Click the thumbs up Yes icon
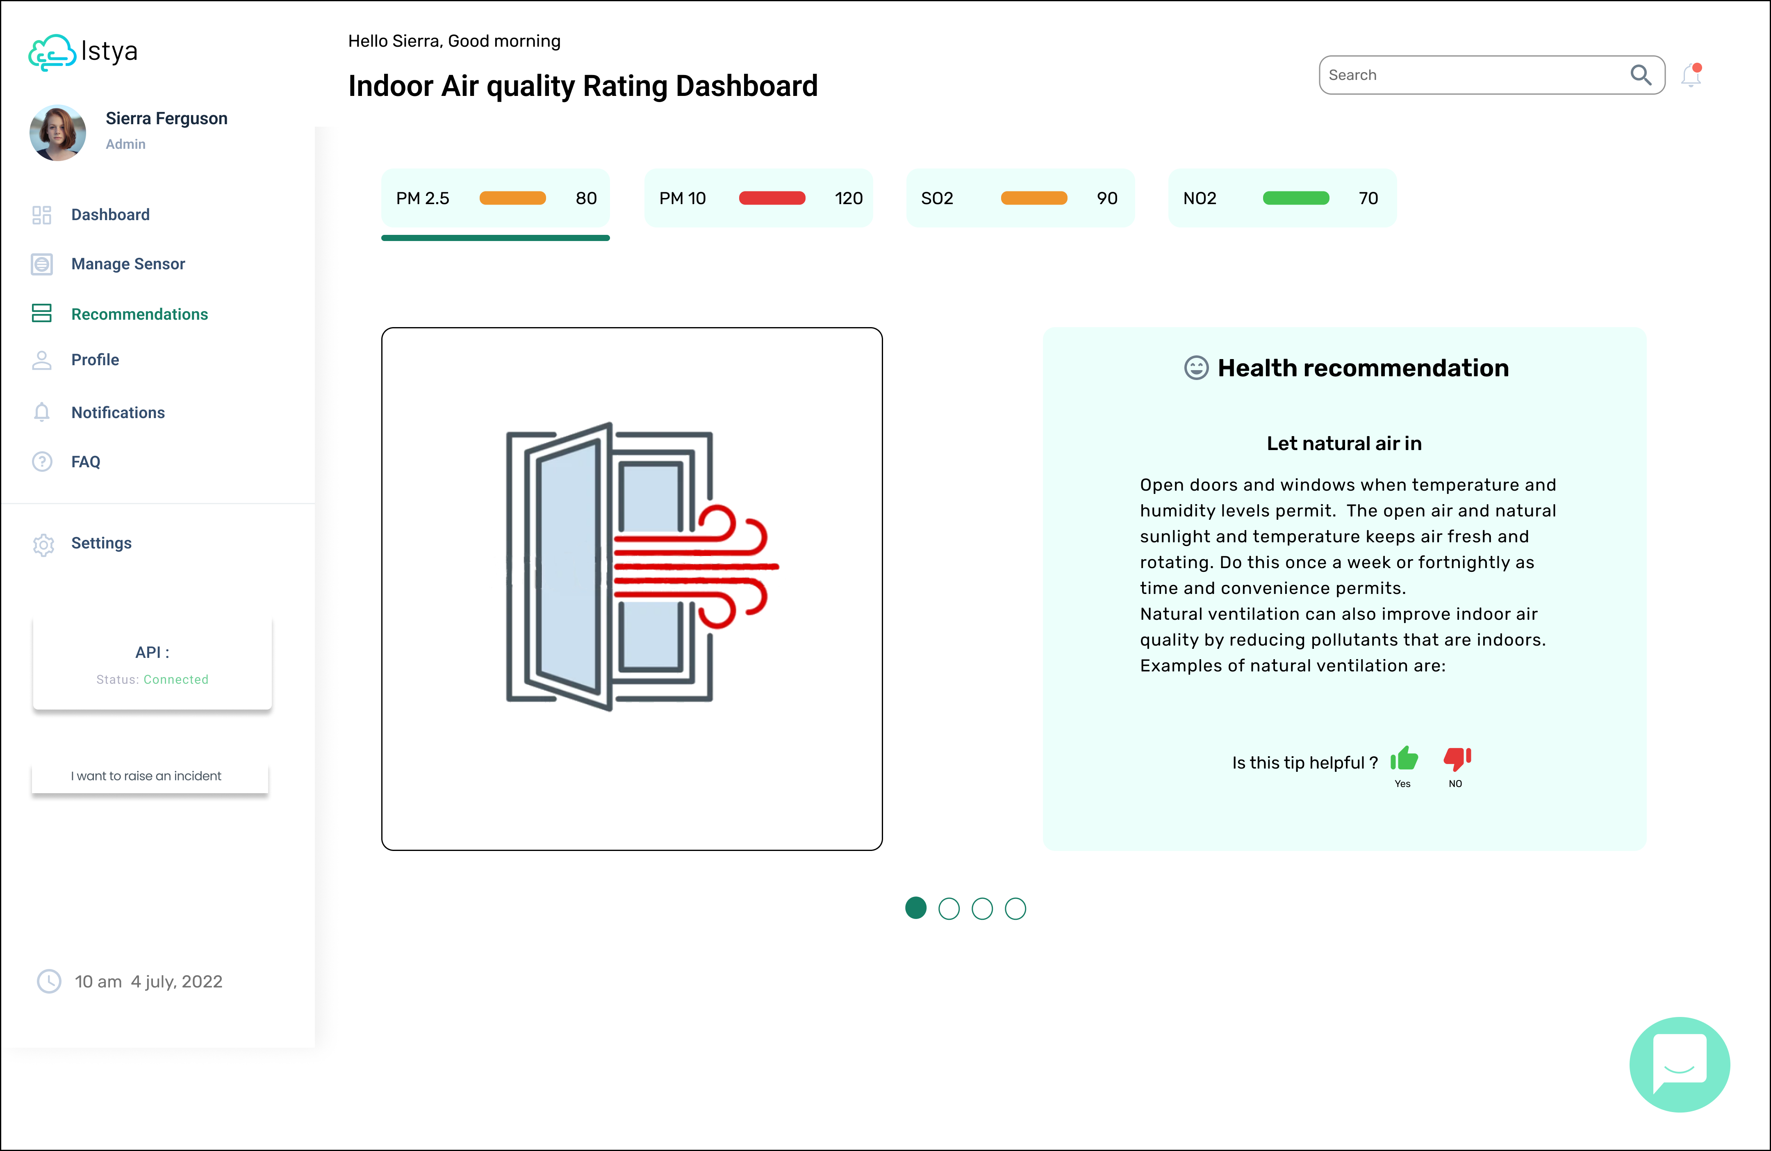Screen dimensions: 1771x1151 (1404, 759)
